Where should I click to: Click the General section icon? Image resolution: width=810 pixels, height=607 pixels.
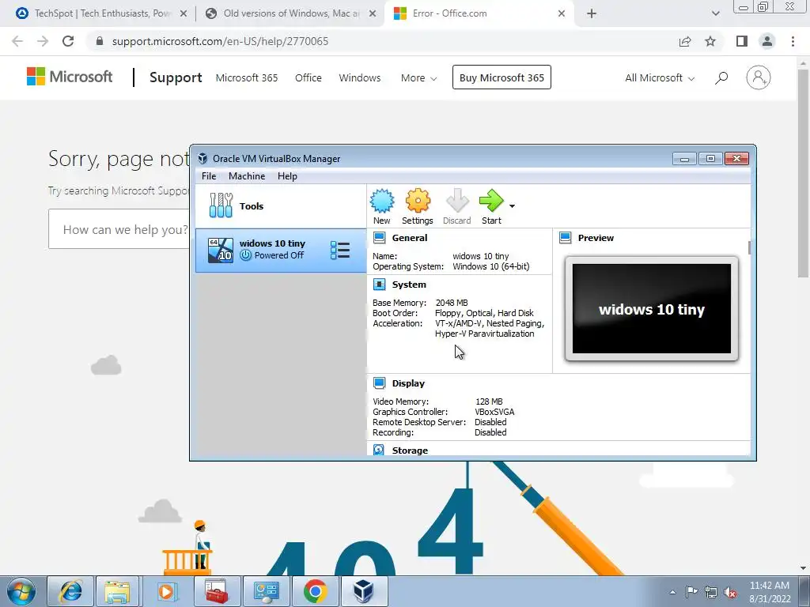coord(380,238)
